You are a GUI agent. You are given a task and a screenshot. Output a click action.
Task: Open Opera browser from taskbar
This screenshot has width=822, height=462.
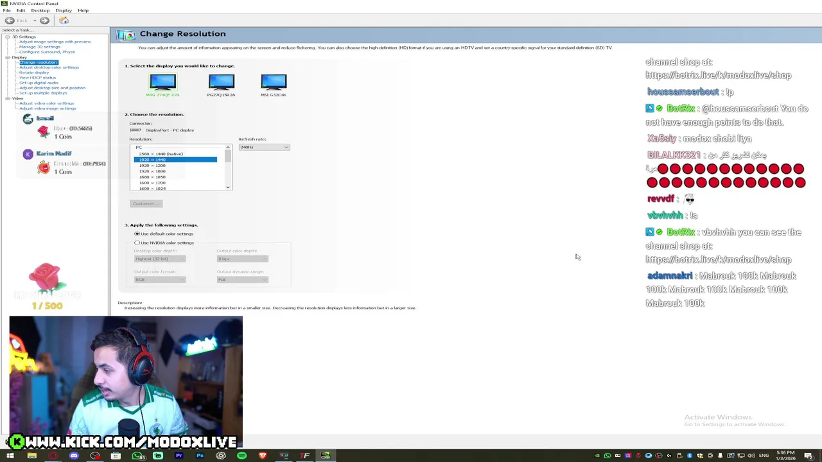(53, 456)
